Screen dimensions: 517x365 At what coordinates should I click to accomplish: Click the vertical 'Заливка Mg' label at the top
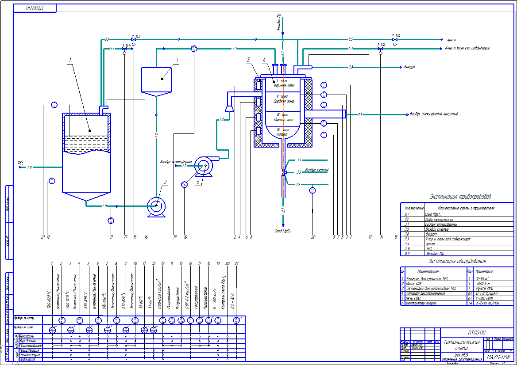278,23
